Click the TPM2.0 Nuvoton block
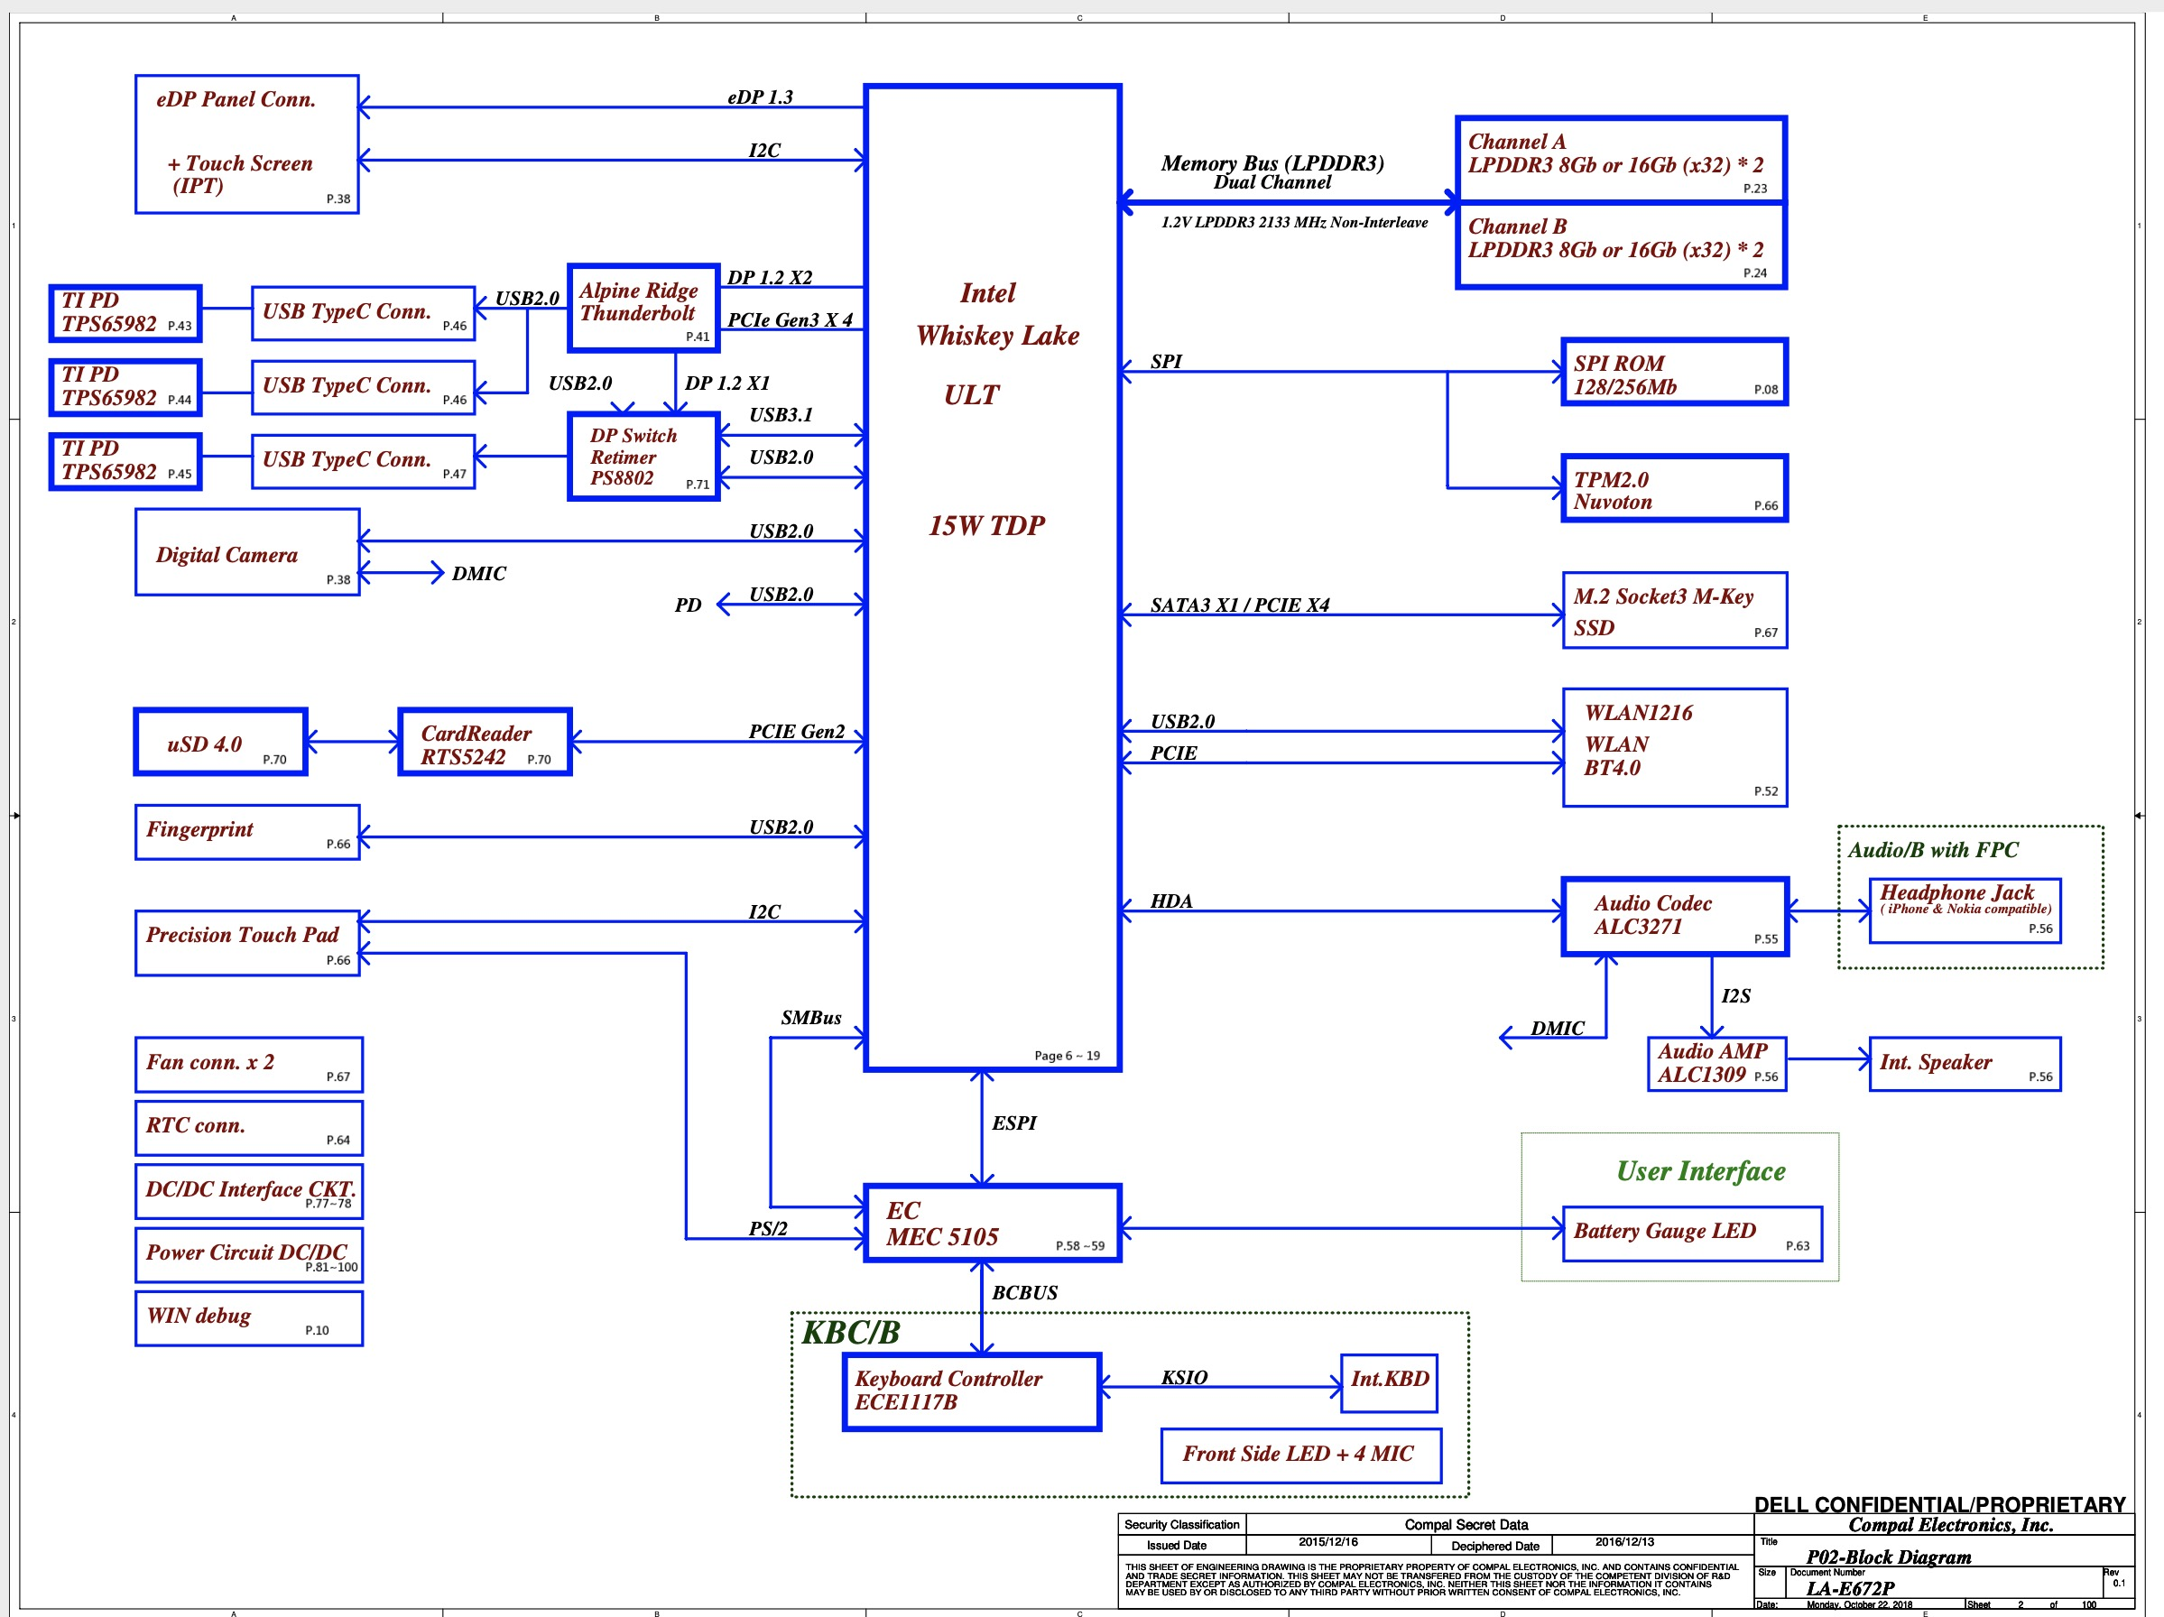Image resolution: width=2164 pixels, height=1617 pixels. (1674, 488)
